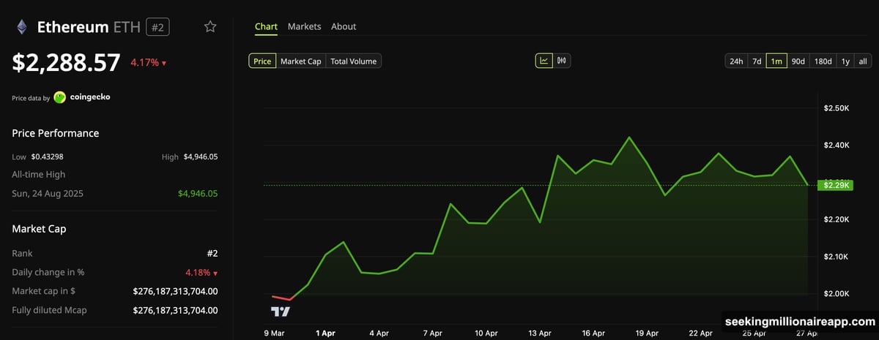
Task: Set chart range to 1m
Action: click(x=776, y=61)
